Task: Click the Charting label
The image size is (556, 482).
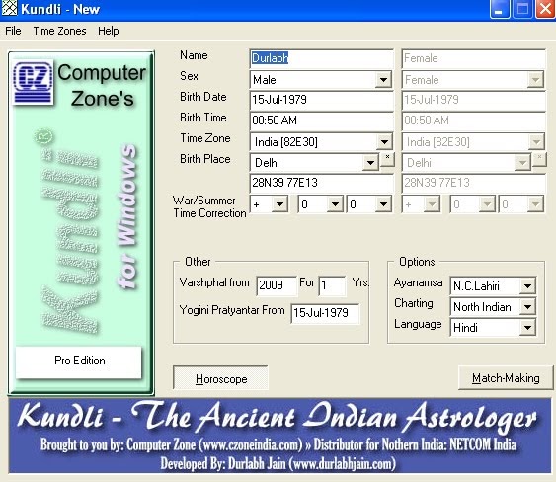Action: pyautogui.click(x=414, y=303)
